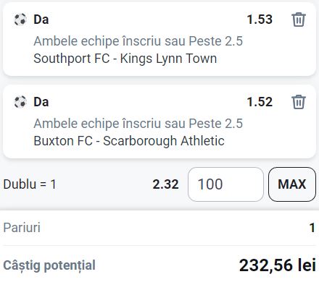The height and width of the screenshot is (282, 319).
Task: Click the first Da selection title
Action: click(x=41, y=20)
